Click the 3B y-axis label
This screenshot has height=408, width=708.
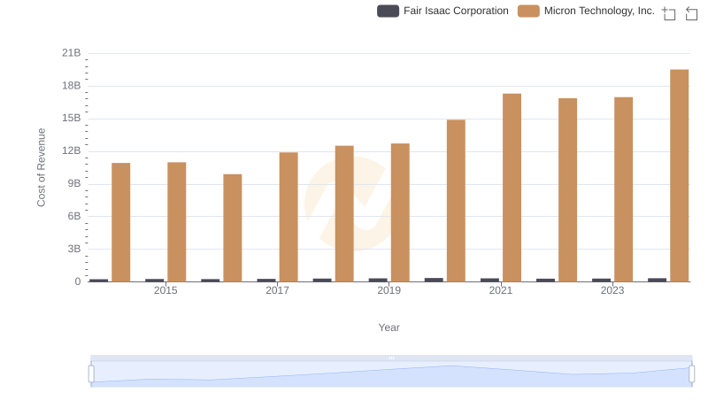74,249
